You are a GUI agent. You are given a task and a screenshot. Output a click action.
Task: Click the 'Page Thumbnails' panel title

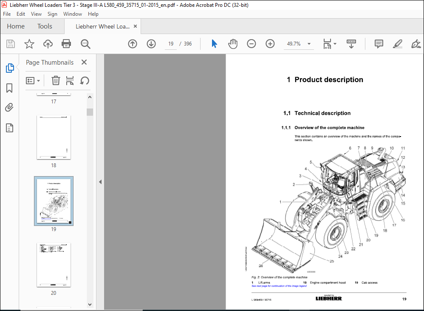[x=50, y=63]
